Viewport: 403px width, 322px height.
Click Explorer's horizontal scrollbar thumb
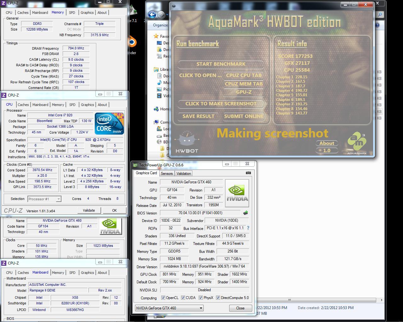[289, 300]
